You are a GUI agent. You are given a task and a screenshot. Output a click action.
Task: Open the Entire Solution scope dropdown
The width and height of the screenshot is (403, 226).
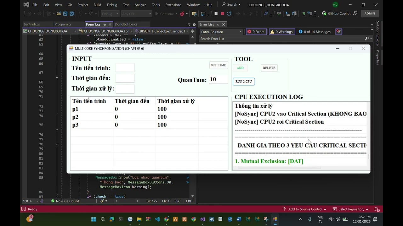click(x=221, y=32)
